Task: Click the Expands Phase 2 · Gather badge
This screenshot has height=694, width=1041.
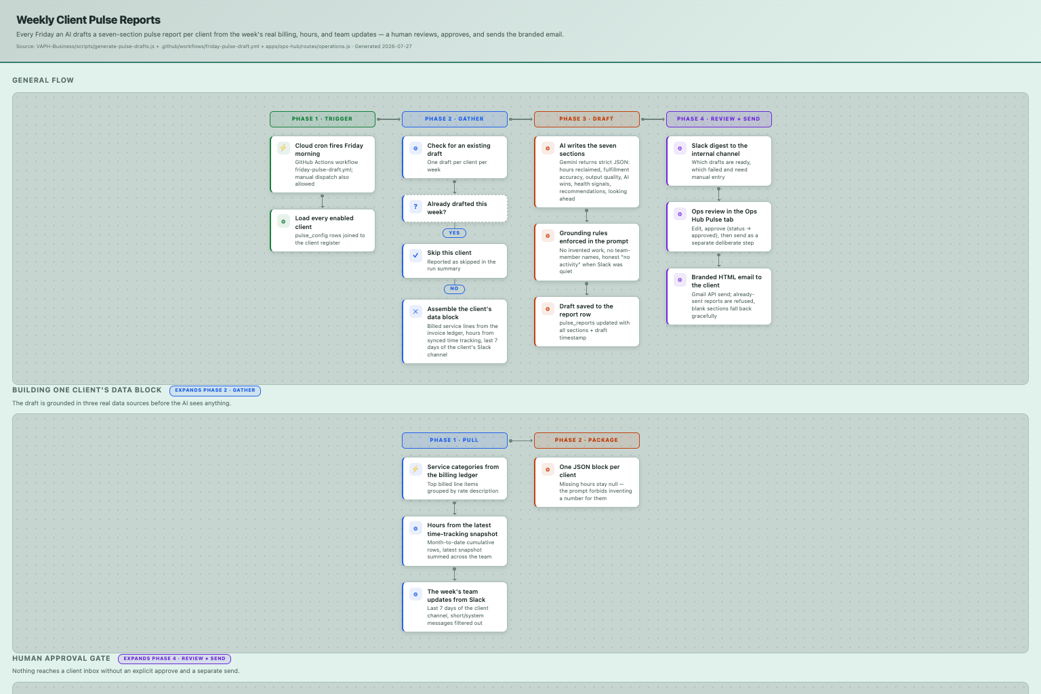Action: tap(215, 390)
